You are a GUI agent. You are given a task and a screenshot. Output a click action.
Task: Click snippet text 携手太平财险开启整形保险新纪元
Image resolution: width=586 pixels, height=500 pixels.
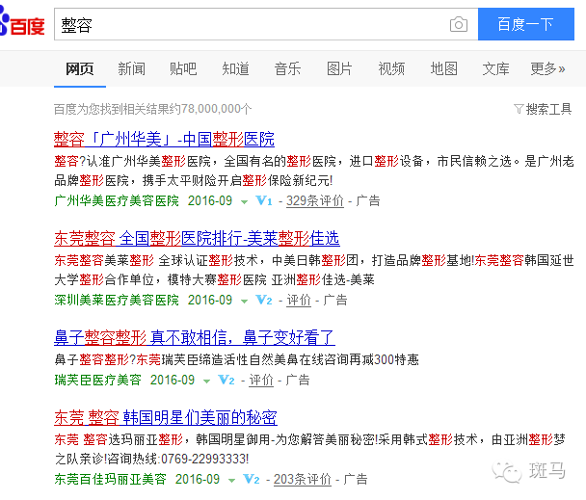pos(236,181)
